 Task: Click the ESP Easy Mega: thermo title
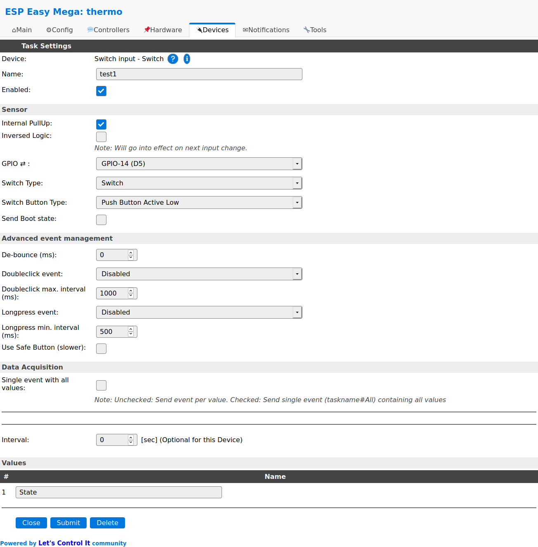click(64, 12)
